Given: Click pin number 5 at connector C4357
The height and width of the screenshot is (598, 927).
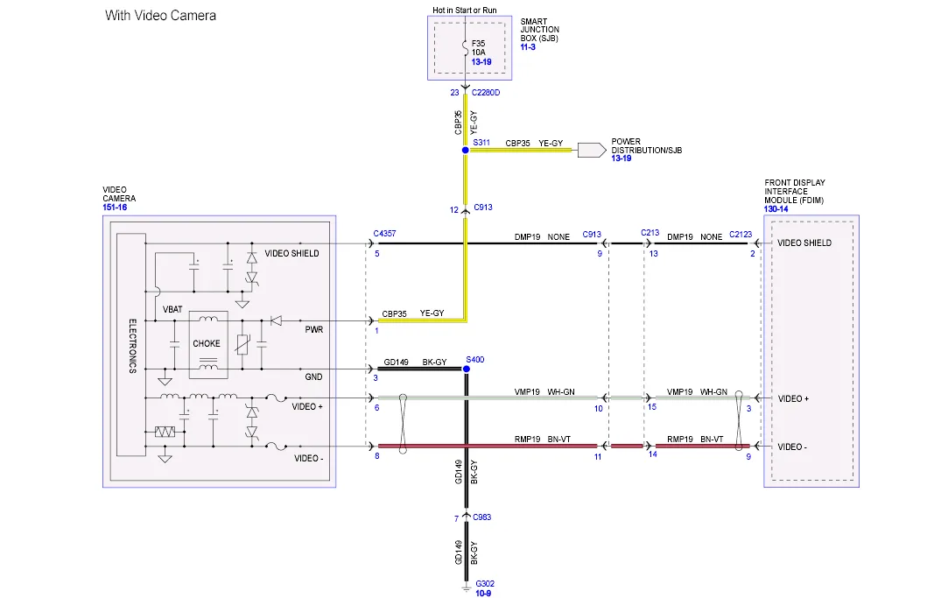Looking at the screenshot, I should [376, 254].
